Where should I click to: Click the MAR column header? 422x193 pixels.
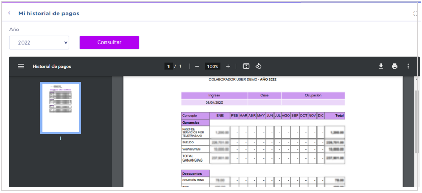tap(244, 115)
